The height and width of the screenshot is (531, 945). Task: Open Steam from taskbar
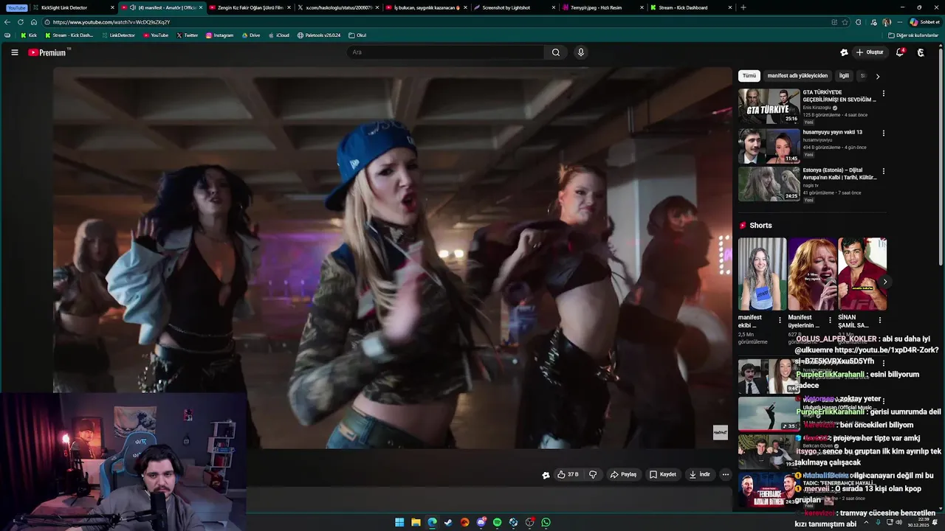(x=448, y=522)
